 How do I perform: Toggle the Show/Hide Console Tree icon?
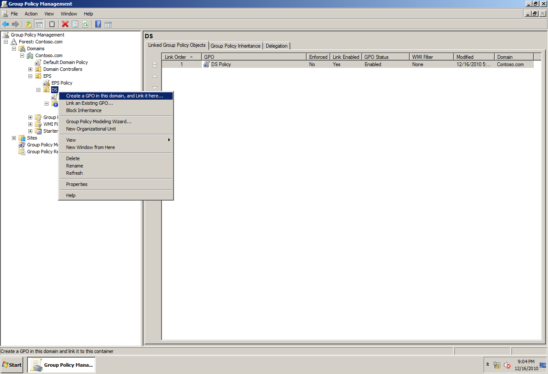coord(39,24)
